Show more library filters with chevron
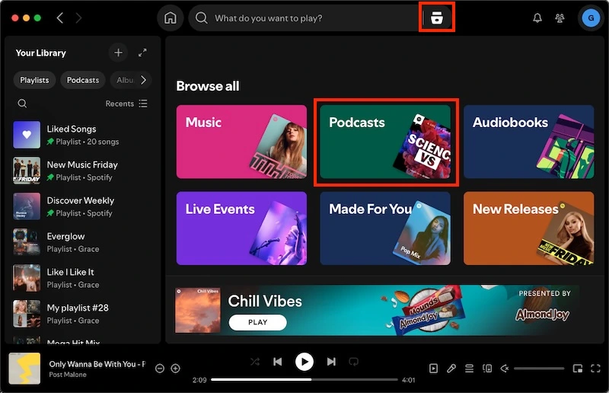 coord(143,80)
